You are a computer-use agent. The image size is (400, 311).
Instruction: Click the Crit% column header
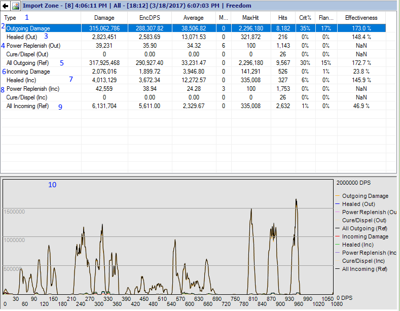(306, 18)
